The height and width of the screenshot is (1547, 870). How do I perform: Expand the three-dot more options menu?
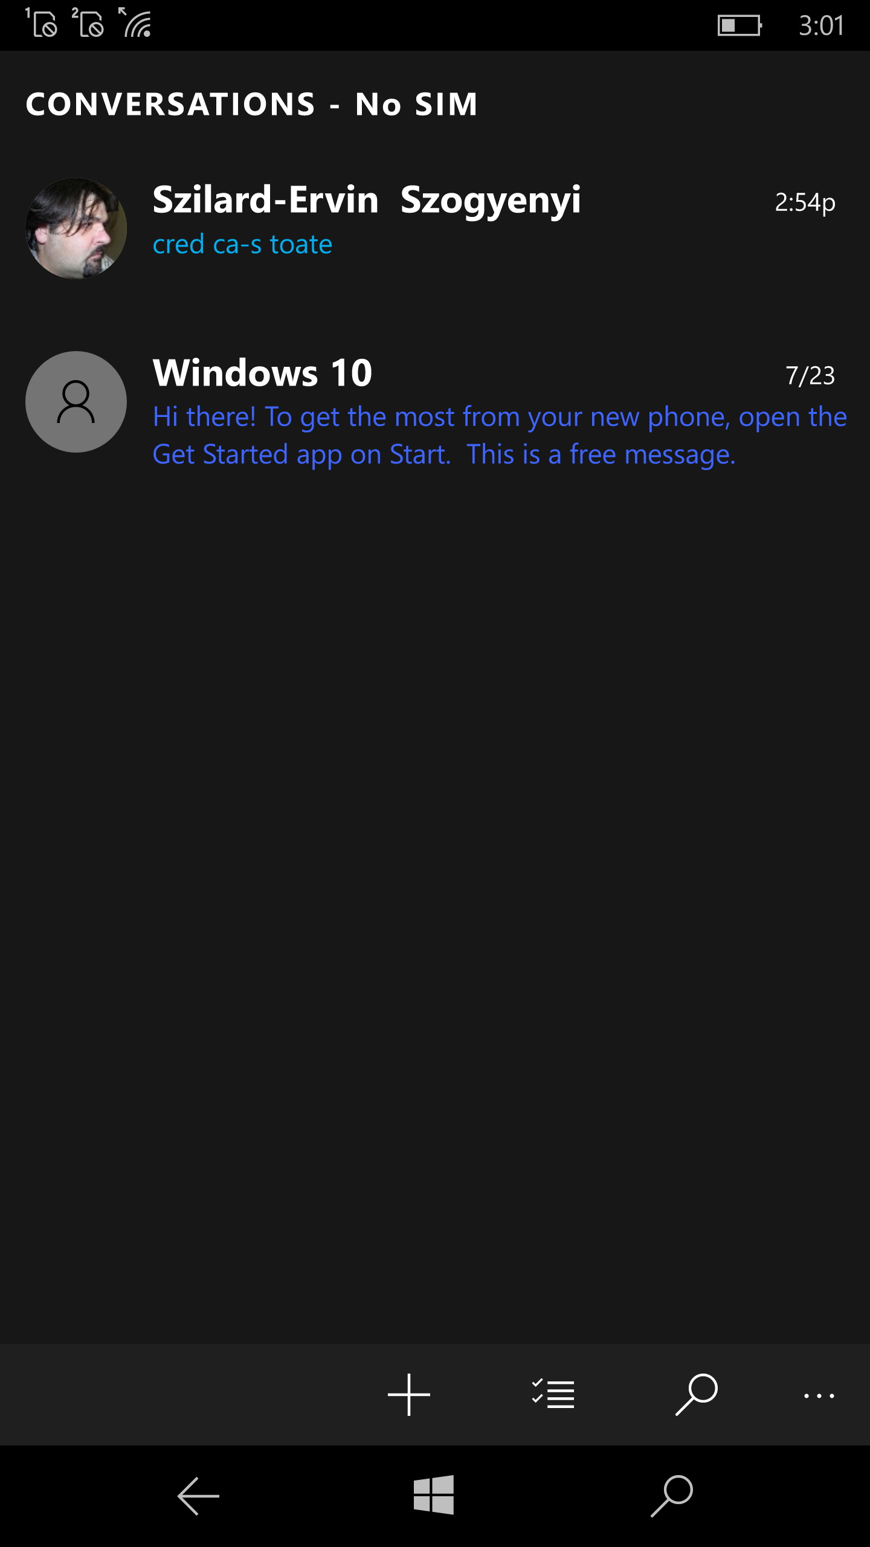[x=819, y=1396]
